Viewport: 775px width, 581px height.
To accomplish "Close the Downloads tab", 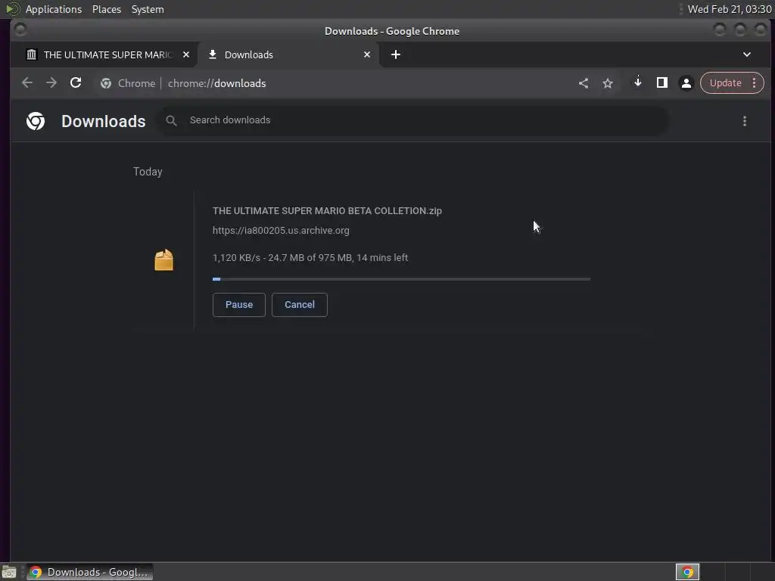I will [x=367, y=54].
